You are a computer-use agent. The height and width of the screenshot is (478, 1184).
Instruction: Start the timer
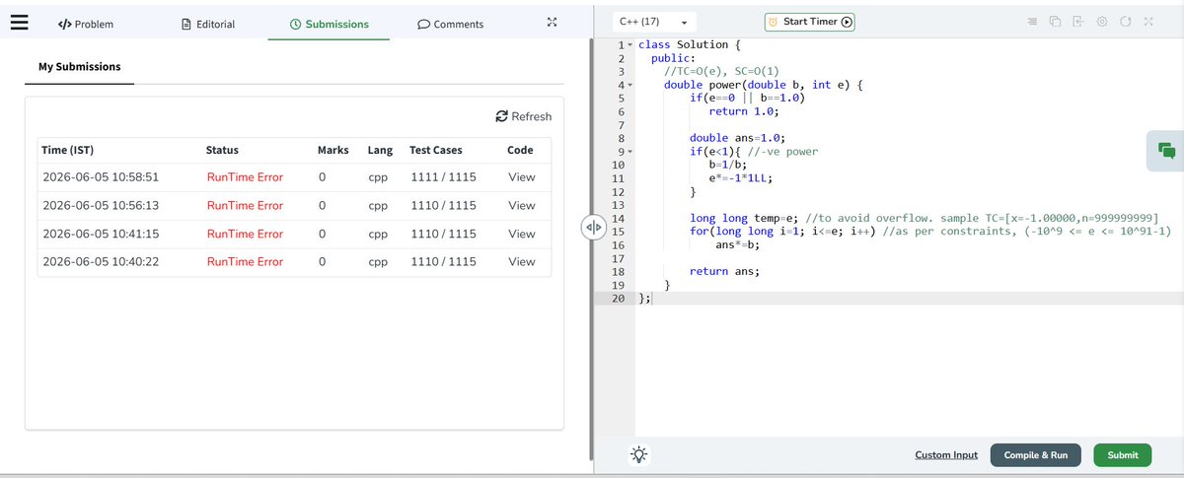809,22
